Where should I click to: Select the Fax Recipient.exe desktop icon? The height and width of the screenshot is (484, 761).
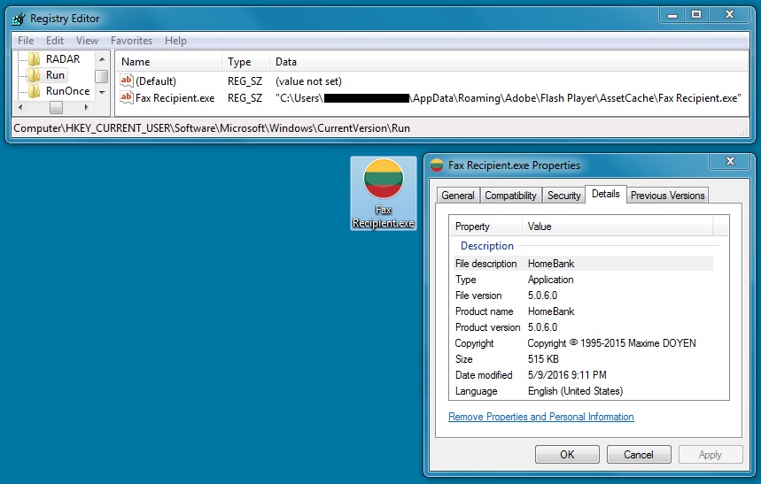click(x=383, y=193)
